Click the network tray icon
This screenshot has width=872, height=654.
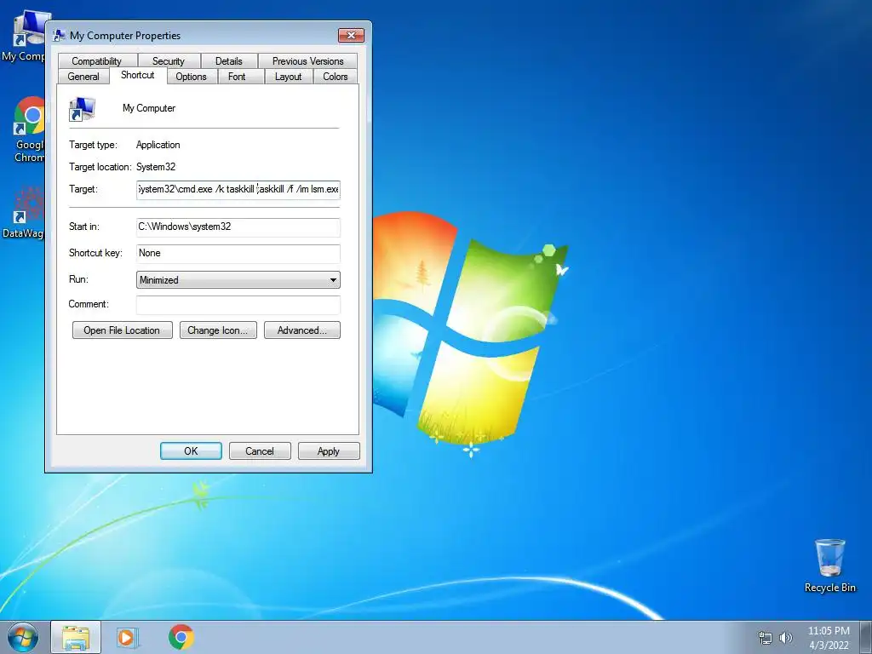pyautogui.click(x=766, y=638)
